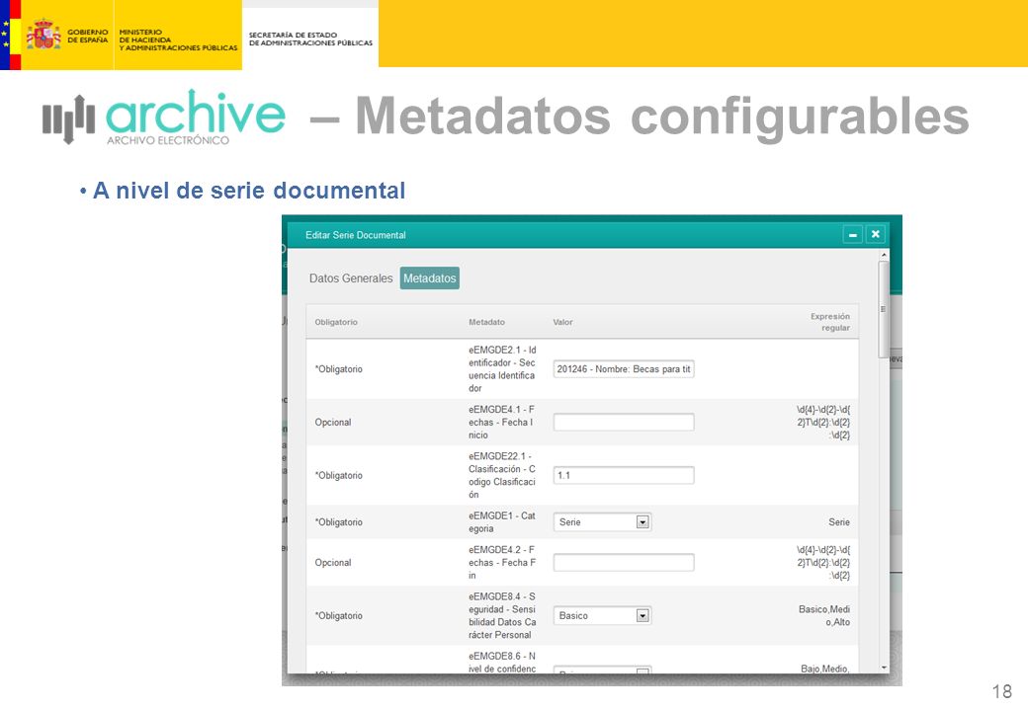Click the Metadato column header
The width and height of the screenshot is (1028, 711).
pyautogui.click(x=486, y=322)
